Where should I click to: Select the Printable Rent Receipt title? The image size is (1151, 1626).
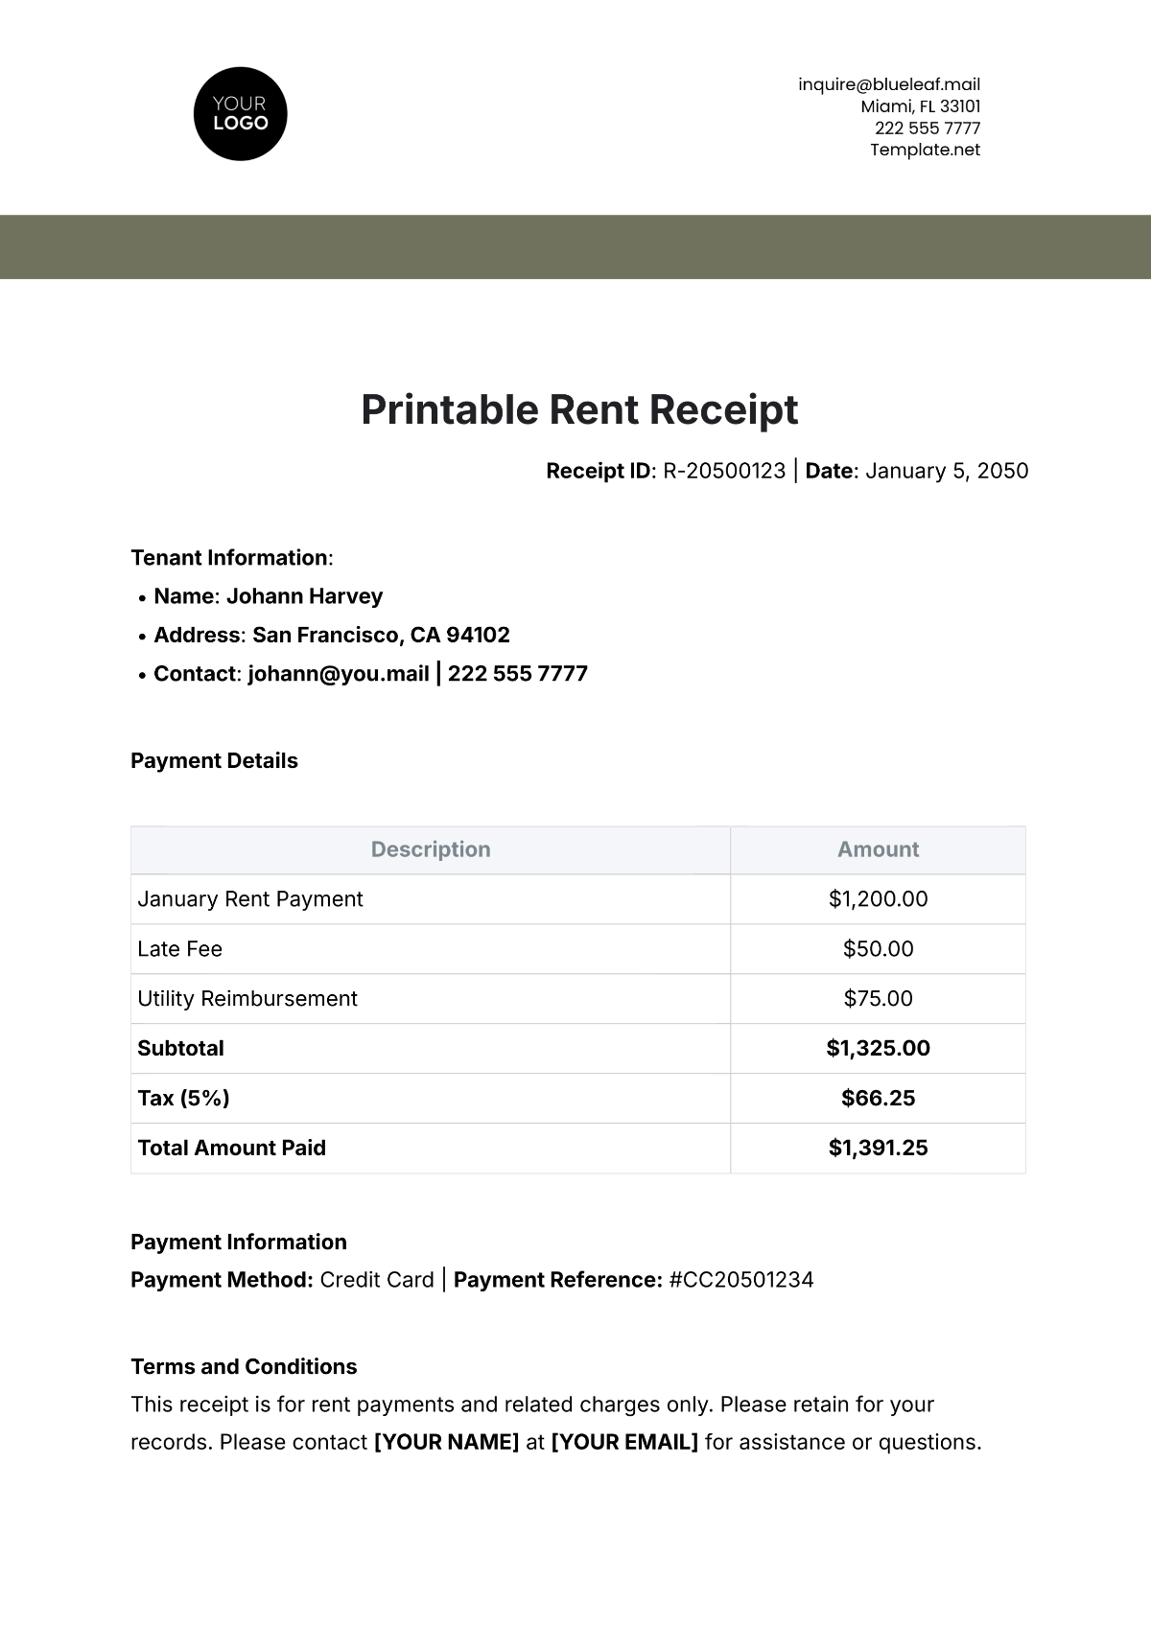click(579, 409)
